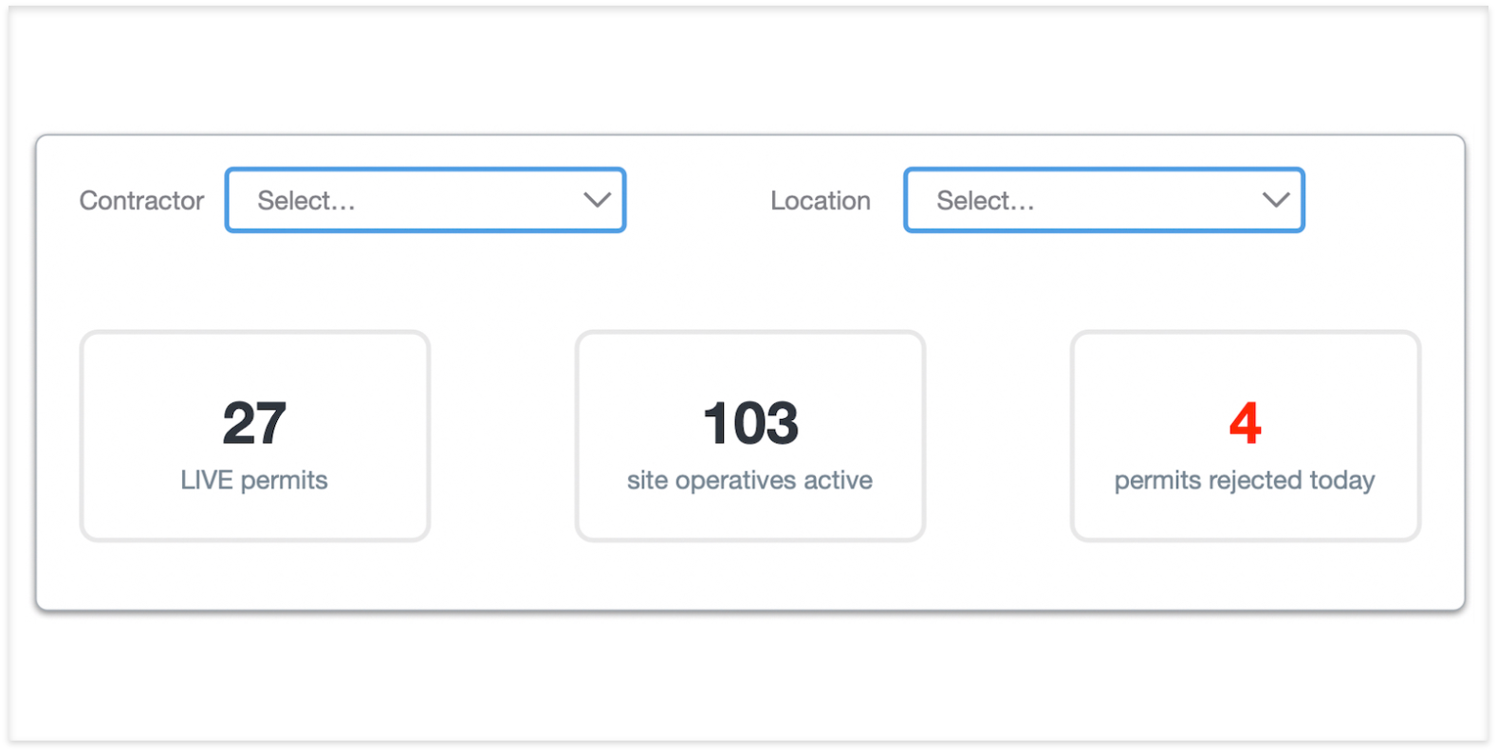The height and width of the screenshot is (752, 1497).
Task: Open the Location dropdown chevron arrow
Action: (x=1276, y=200)
